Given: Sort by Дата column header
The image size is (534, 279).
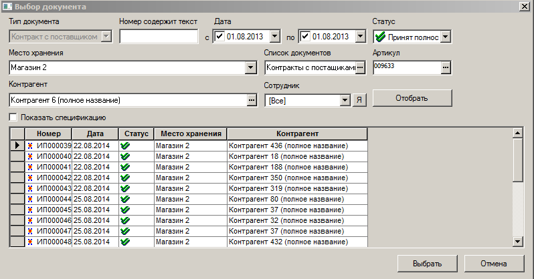Looking at the screenshot, I should pyautogui.click(x=95, y=134).
